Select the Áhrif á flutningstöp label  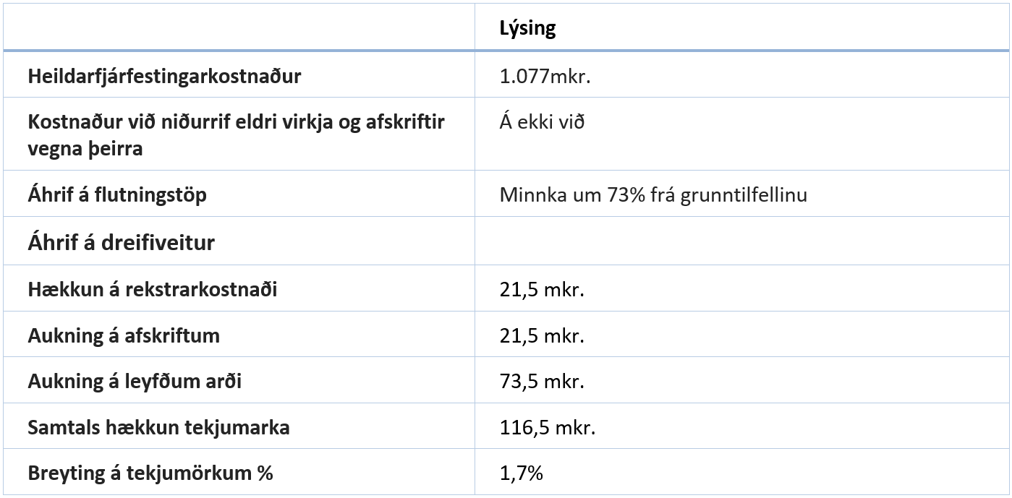point(117,194)
